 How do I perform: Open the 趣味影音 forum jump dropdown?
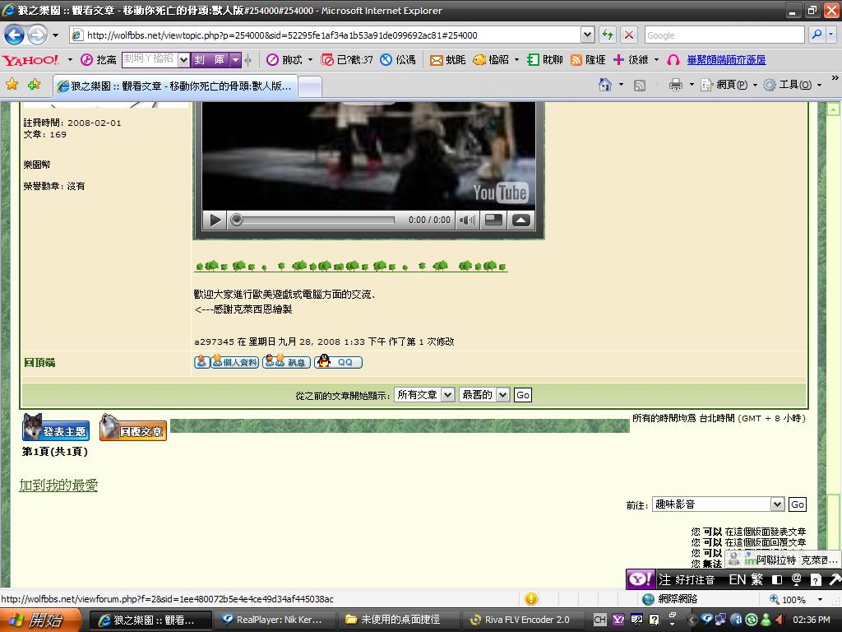pos(719,504)
